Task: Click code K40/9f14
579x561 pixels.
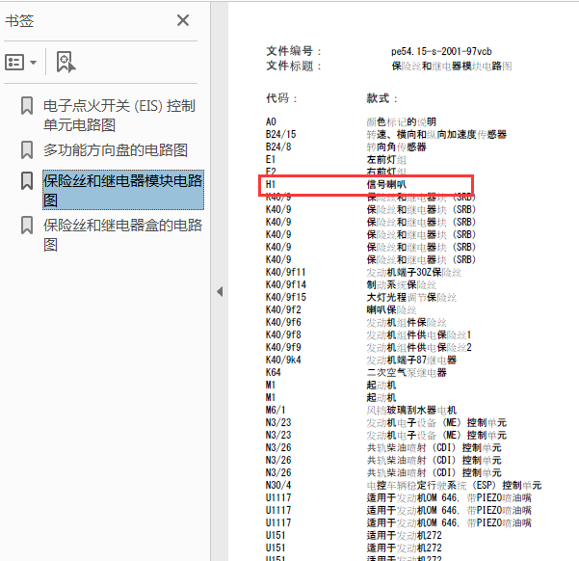Action: click(x=285, y=285)
